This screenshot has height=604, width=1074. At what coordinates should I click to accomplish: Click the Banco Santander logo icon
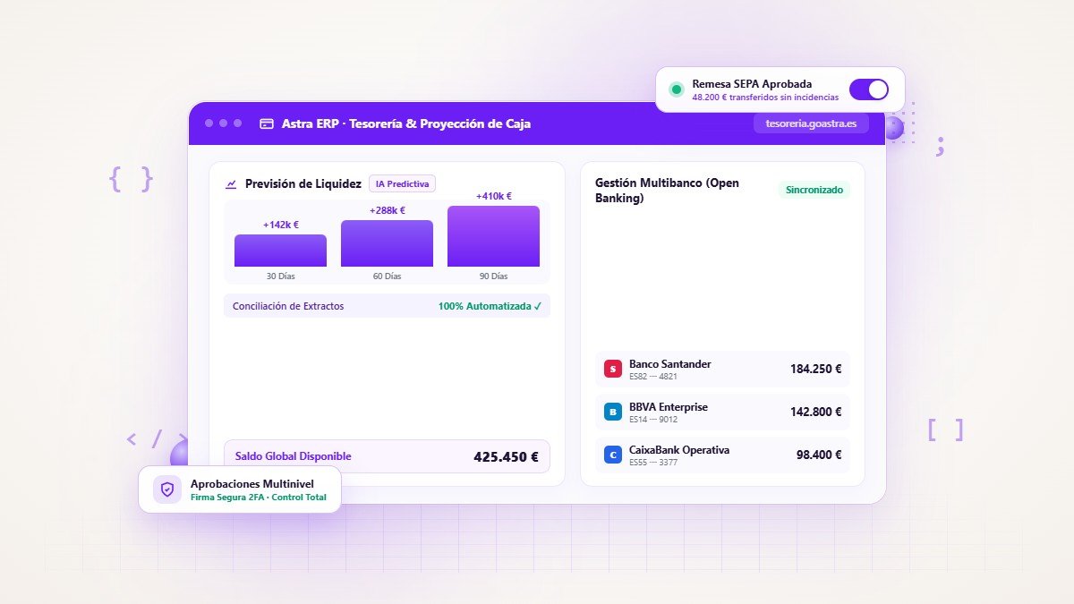pyautogui.click(x=613, y=369)
